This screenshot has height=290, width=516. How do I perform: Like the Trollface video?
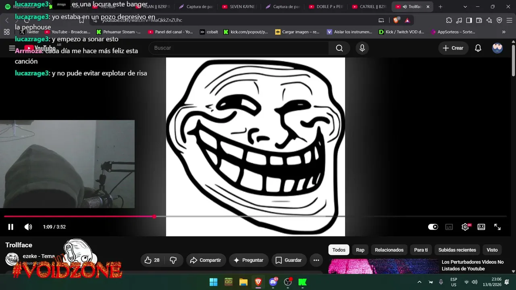[152, 260]
